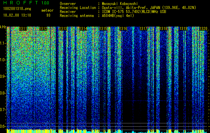Click the 1.0.0 version number
The image size is (210, 133).
[x=45, y=3]
